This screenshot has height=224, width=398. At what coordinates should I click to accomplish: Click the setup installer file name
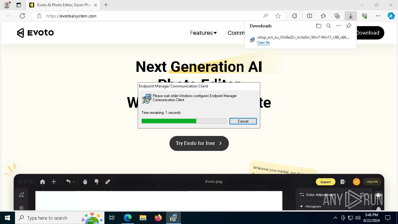(x=303, y=37)
